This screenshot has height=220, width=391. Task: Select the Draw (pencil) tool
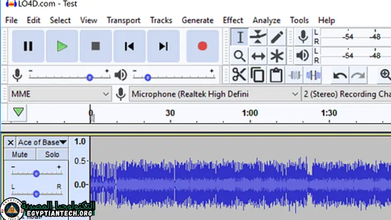tap(277, 37)
